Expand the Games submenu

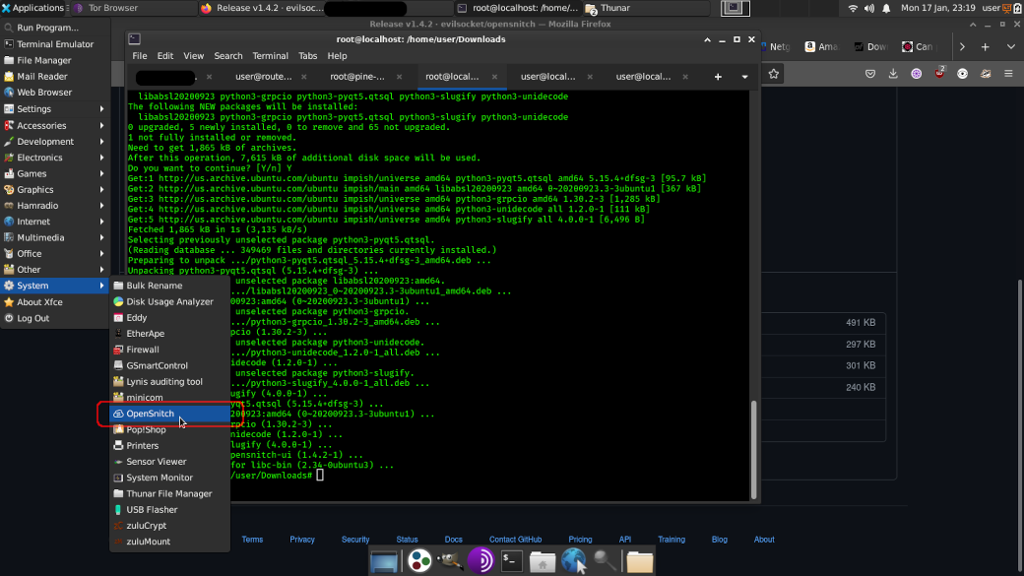click(55, 173)
